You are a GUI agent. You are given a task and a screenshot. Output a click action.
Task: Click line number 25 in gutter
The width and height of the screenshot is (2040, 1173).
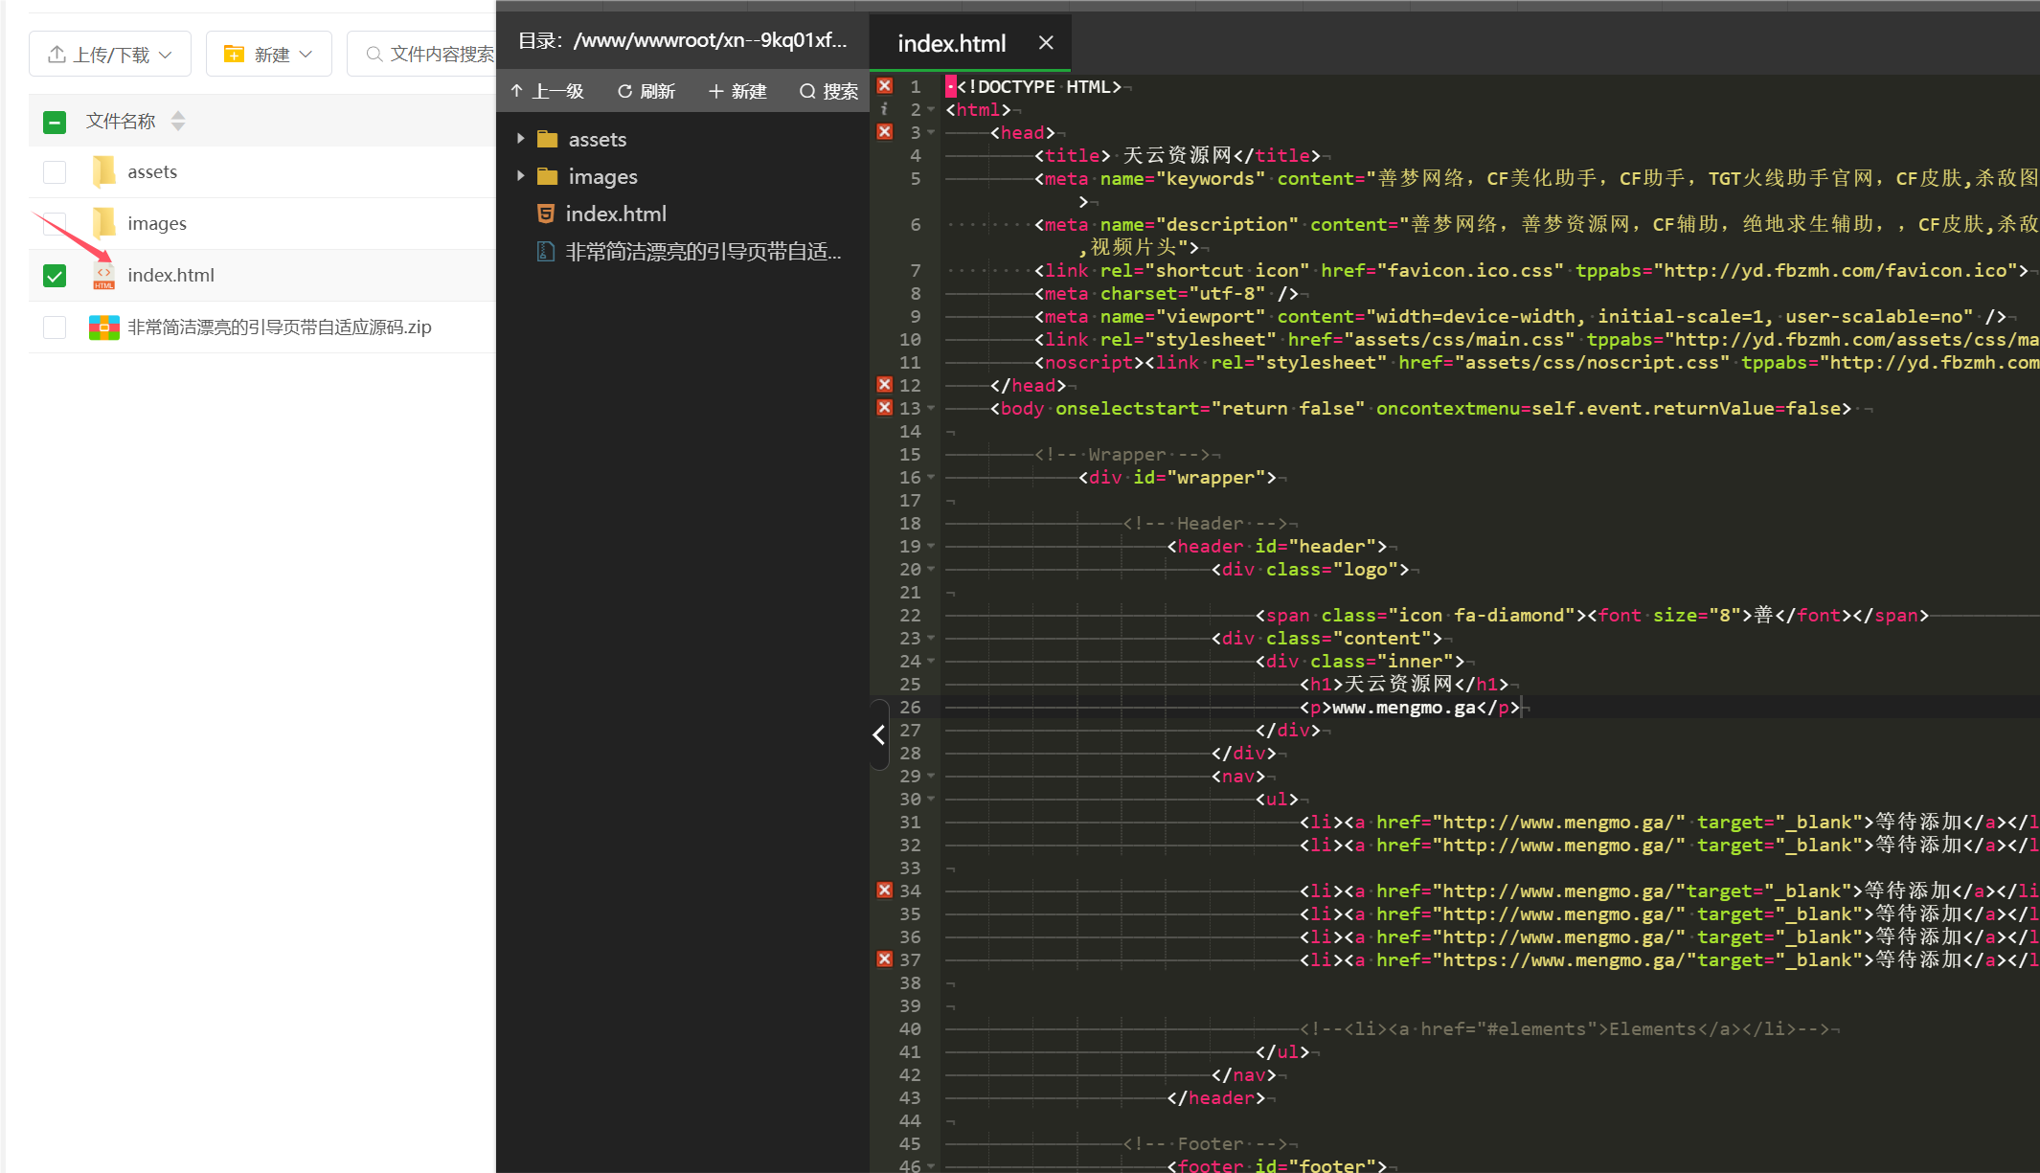[910, 684]
